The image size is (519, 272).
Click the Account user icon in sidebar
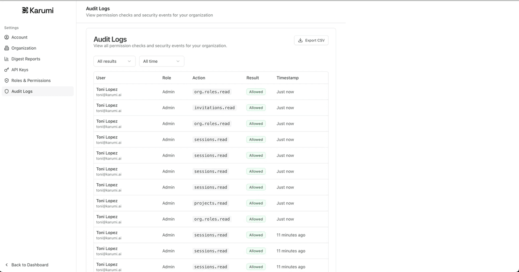(6, 37)
